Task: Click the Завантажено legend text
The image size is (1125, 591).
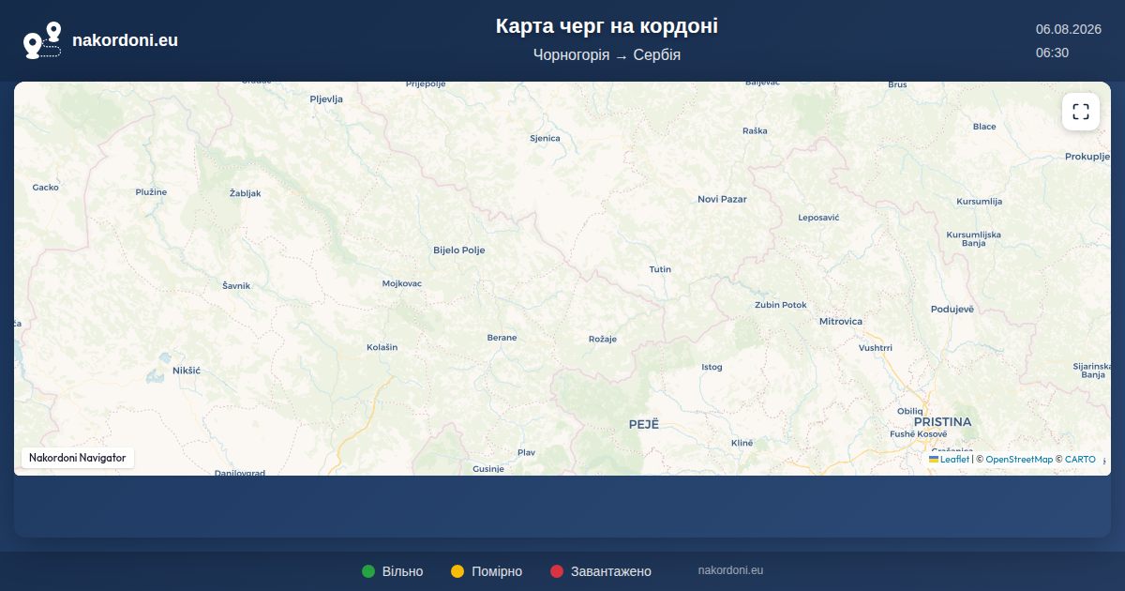Action: pyautogui.click(x=611, y=571)
